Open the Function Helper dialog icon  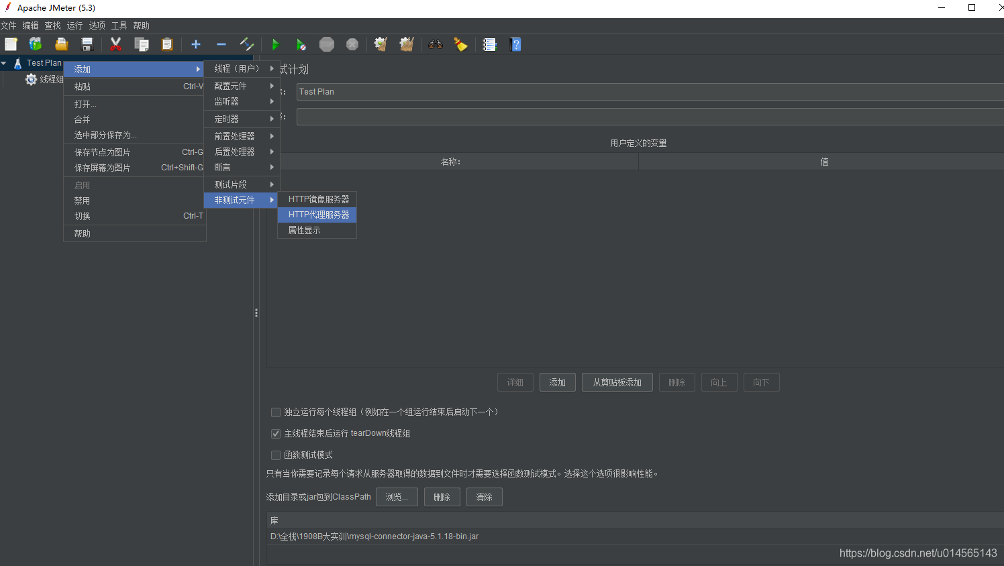coord(489,44)
